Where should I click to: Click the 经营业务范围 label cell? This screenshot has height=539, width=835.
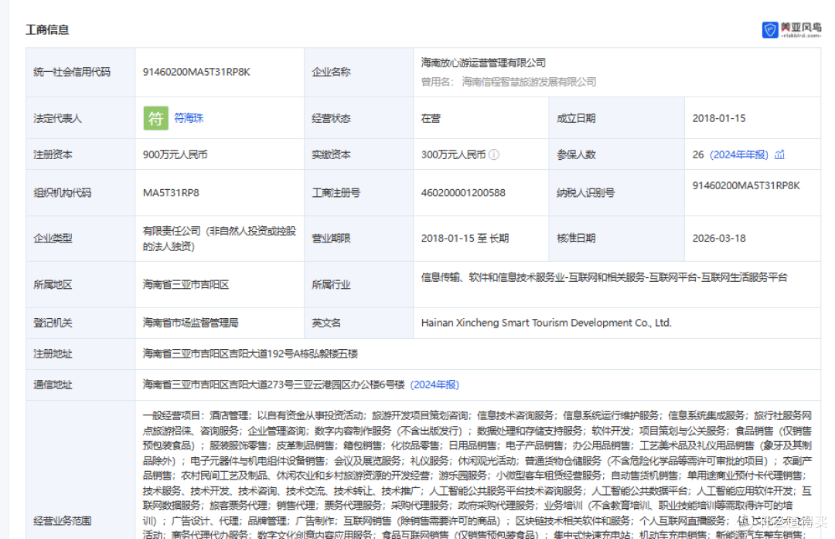80,470
